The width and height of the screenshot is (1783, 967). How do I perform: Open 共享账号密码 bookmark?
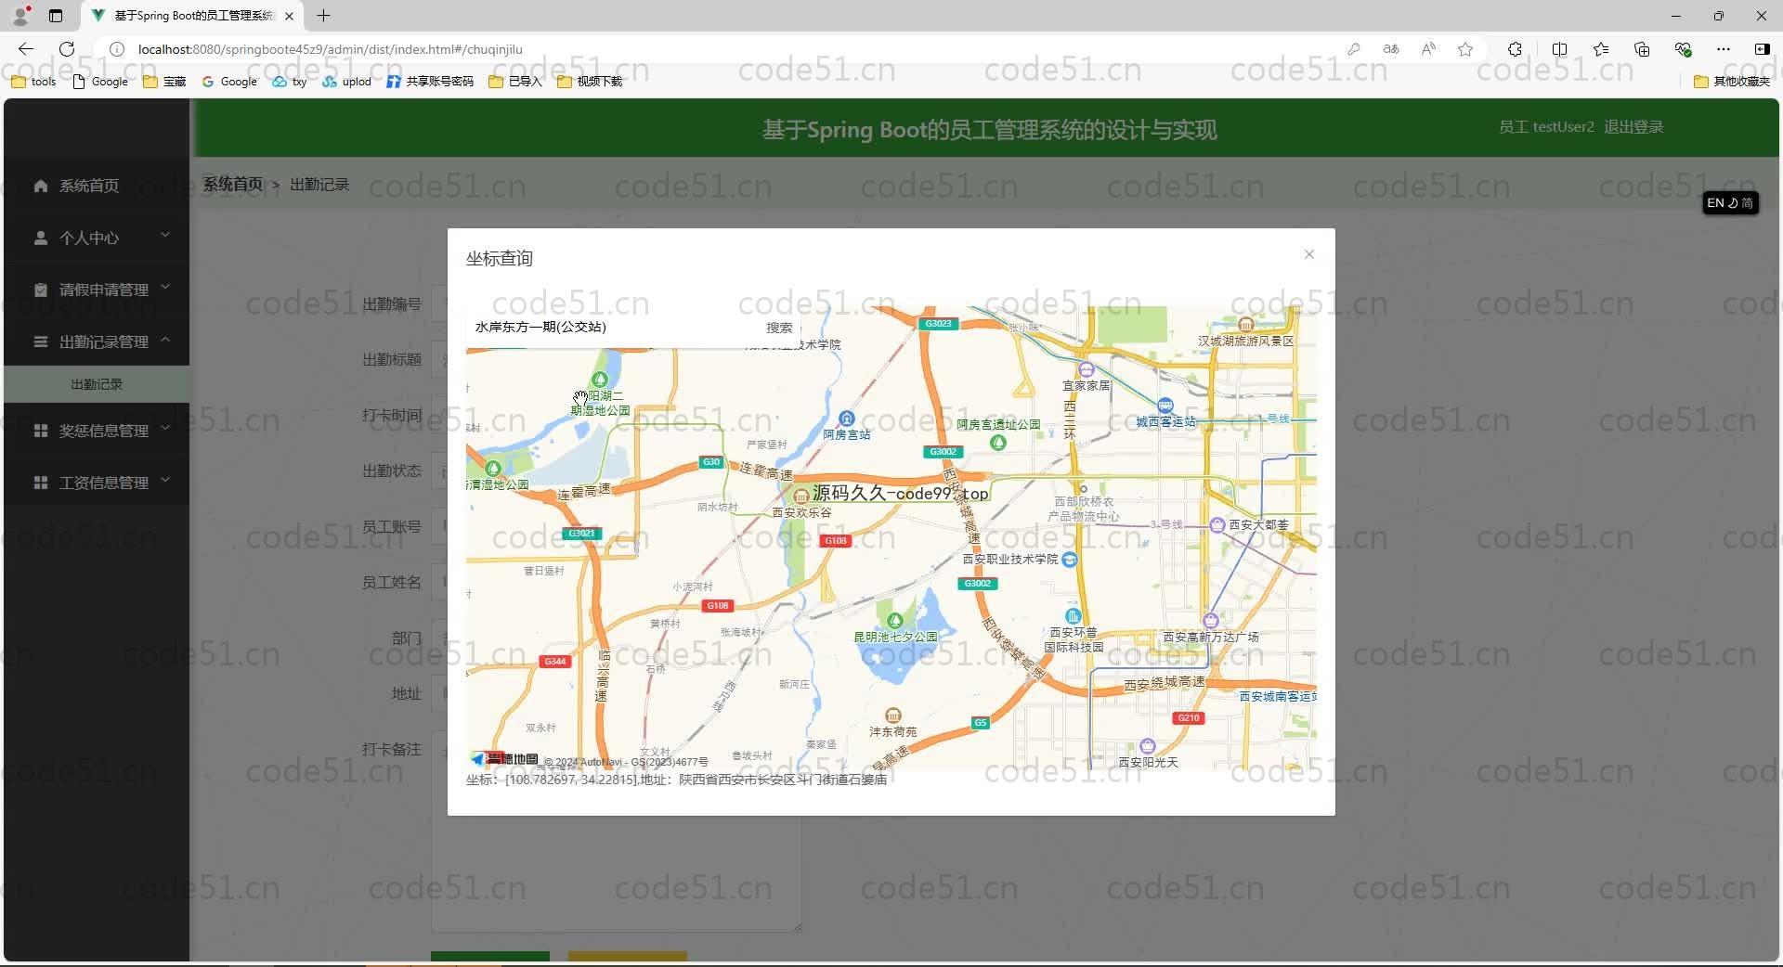(430, 82)
